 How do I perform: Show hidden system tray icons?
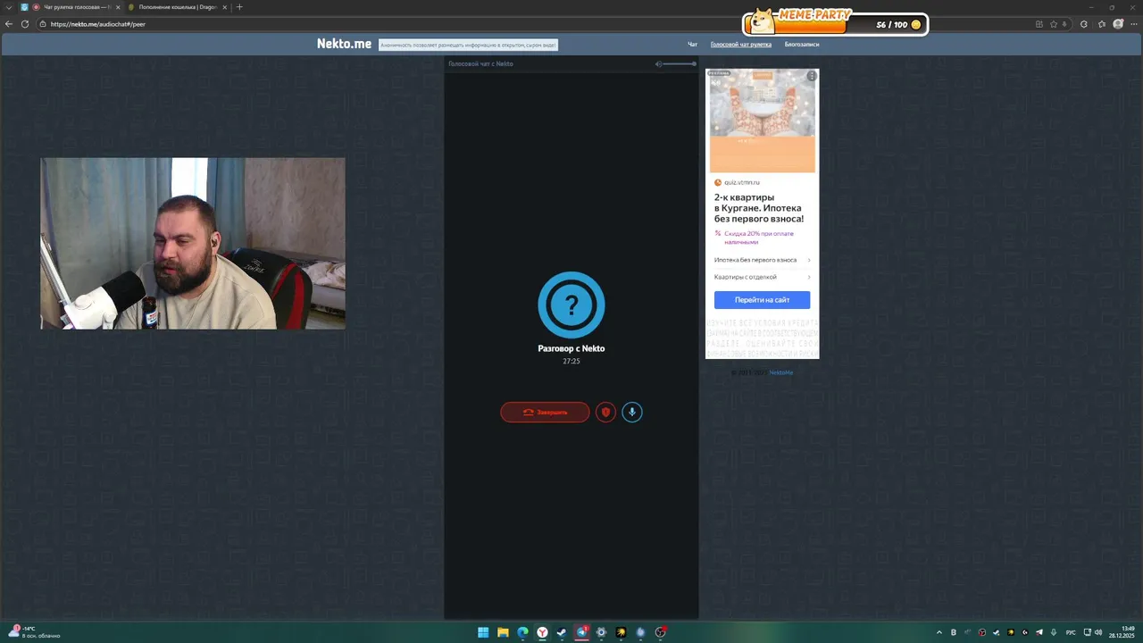(x=939, y=632)
